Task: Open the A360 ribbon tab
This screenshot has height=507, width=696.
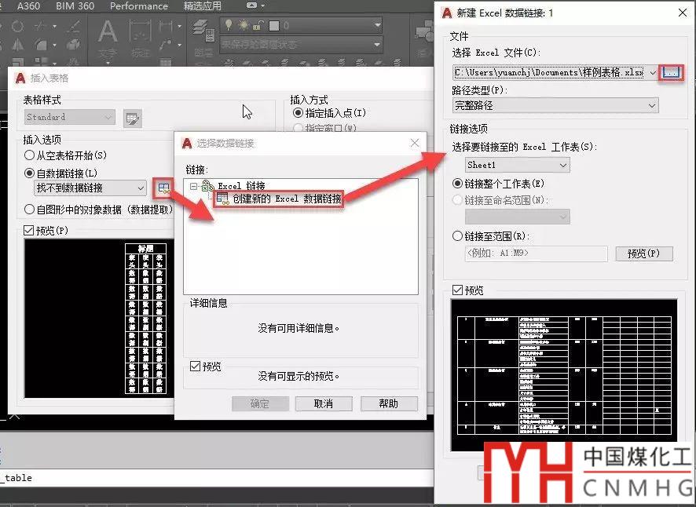Action: click(28, 5)
